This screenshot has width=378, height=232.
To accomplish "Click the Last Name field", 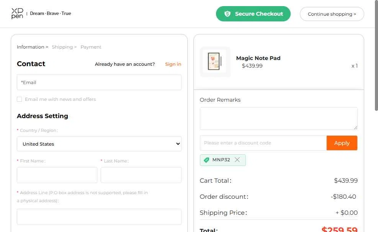I will click(141, 175).
